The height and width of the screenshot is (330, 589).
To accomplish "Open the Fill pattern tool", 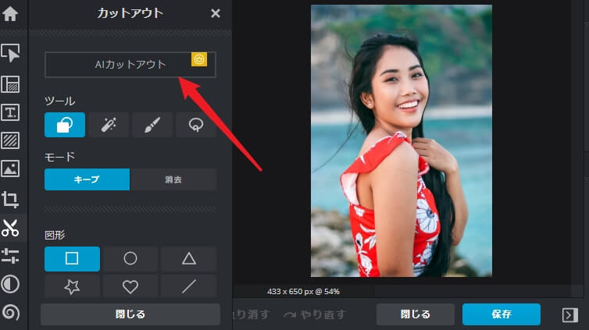I will (x=10, y=140).
